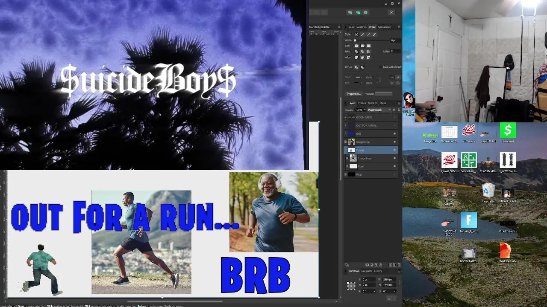Select the GOON ARMY text layer

[371, 117]
